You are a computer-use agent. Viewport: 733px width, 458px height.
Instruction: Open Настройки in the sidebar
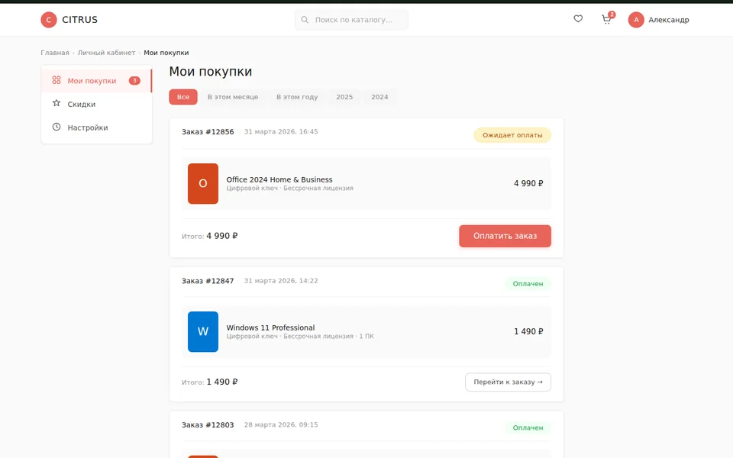(x=96, y=127)
